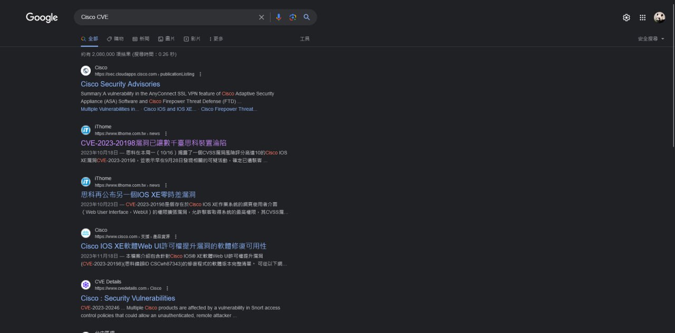Viewport: 675px width, 333px height.
Task: Open more options for sec.cloudapps.cisco.com result
Action: (x=200, y=74)
